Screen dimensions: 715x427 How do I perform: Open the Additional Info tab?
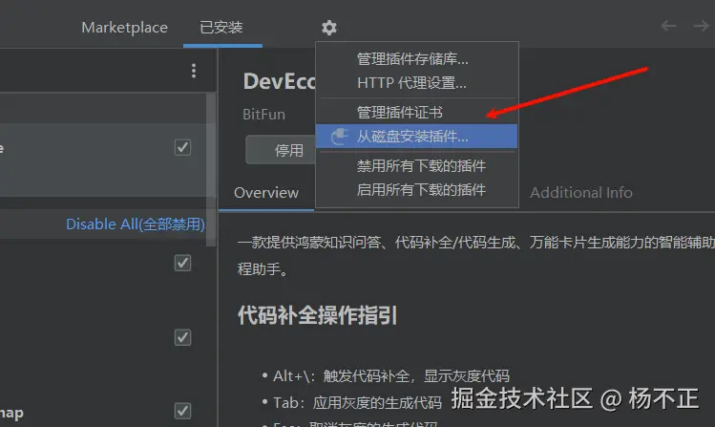click(581, 193)
